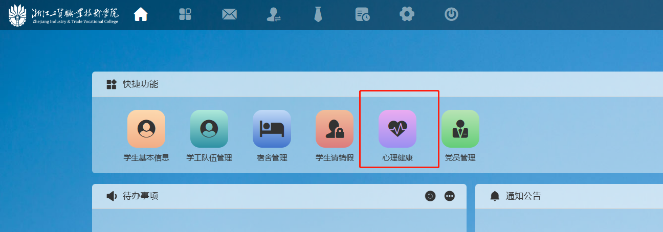Viewport: 663px width, 232px height.
Task: Open the settings gear icon
Action: pos(407,14)
